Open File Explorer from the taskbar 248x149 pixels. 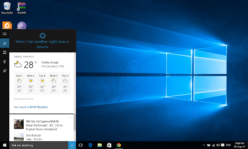tap(100, 145)
